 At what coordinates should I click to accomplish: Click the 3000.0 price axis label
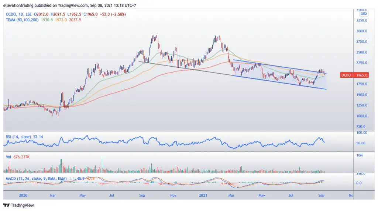[362, 31]
